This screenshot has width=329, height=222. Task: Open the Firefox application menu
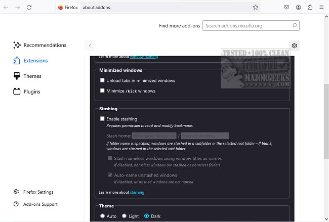pyautogui.click(x=322, y=8)
